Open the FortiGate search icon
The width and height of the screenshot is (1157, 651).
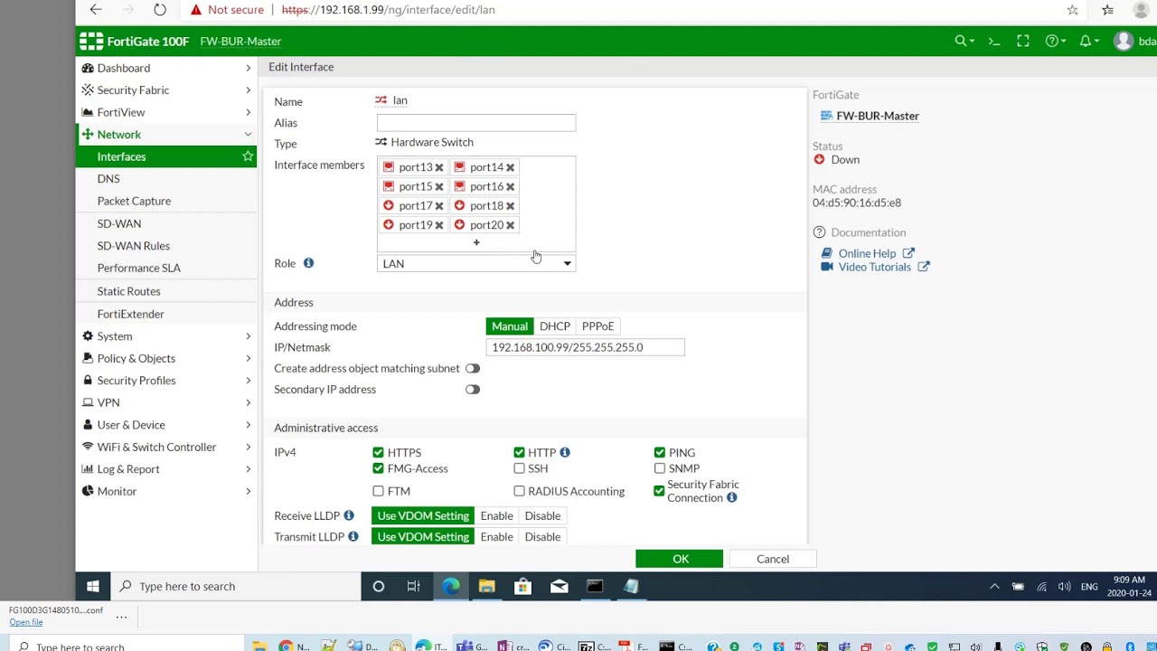(x=964, y=41)
